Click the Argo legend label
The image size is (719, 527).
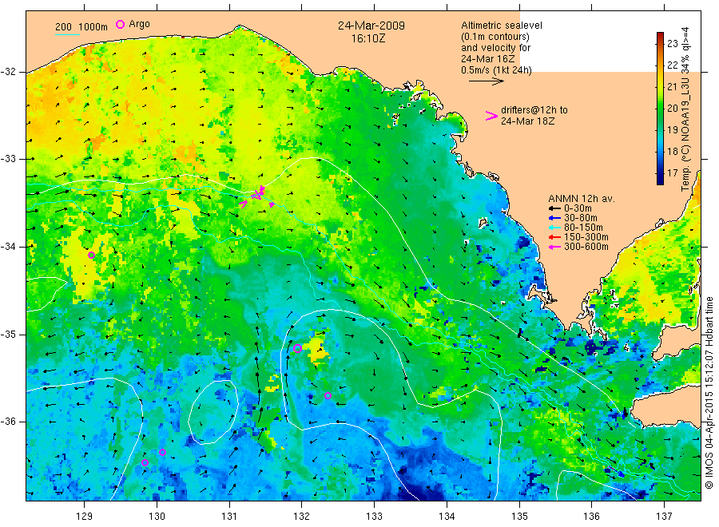139,24
